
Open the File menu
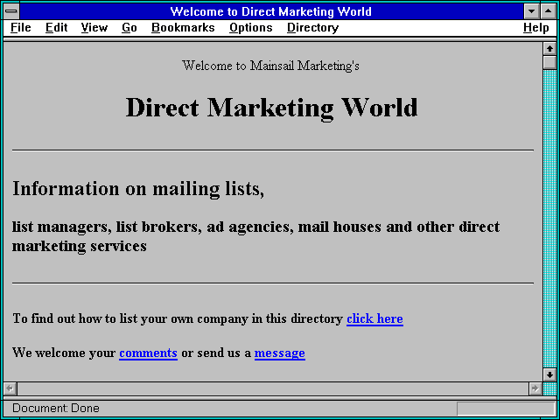point(21,28)
